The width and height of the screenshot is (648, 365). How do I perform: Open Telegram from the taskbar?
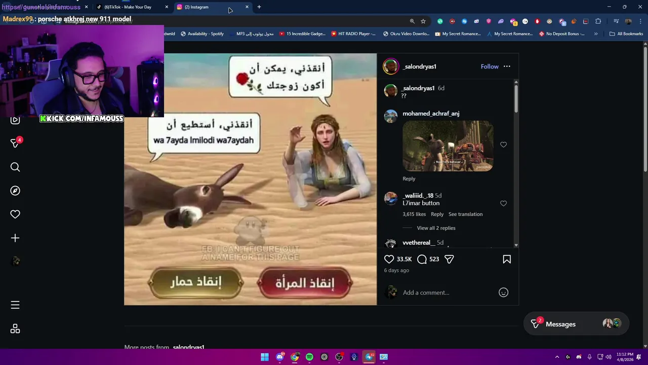pos(369,357)
